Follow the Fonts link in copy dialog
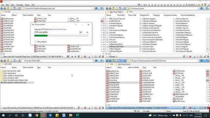Image resolution: width=210 pixels, height=118 pixels. coord(64,29)
